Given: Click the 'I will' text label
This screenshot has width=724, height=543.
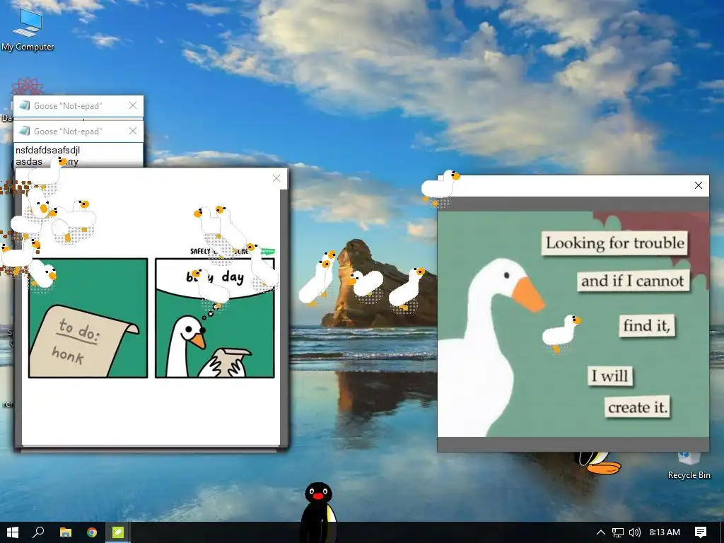Looking at the screenshot, I should [x=610, y=376].
